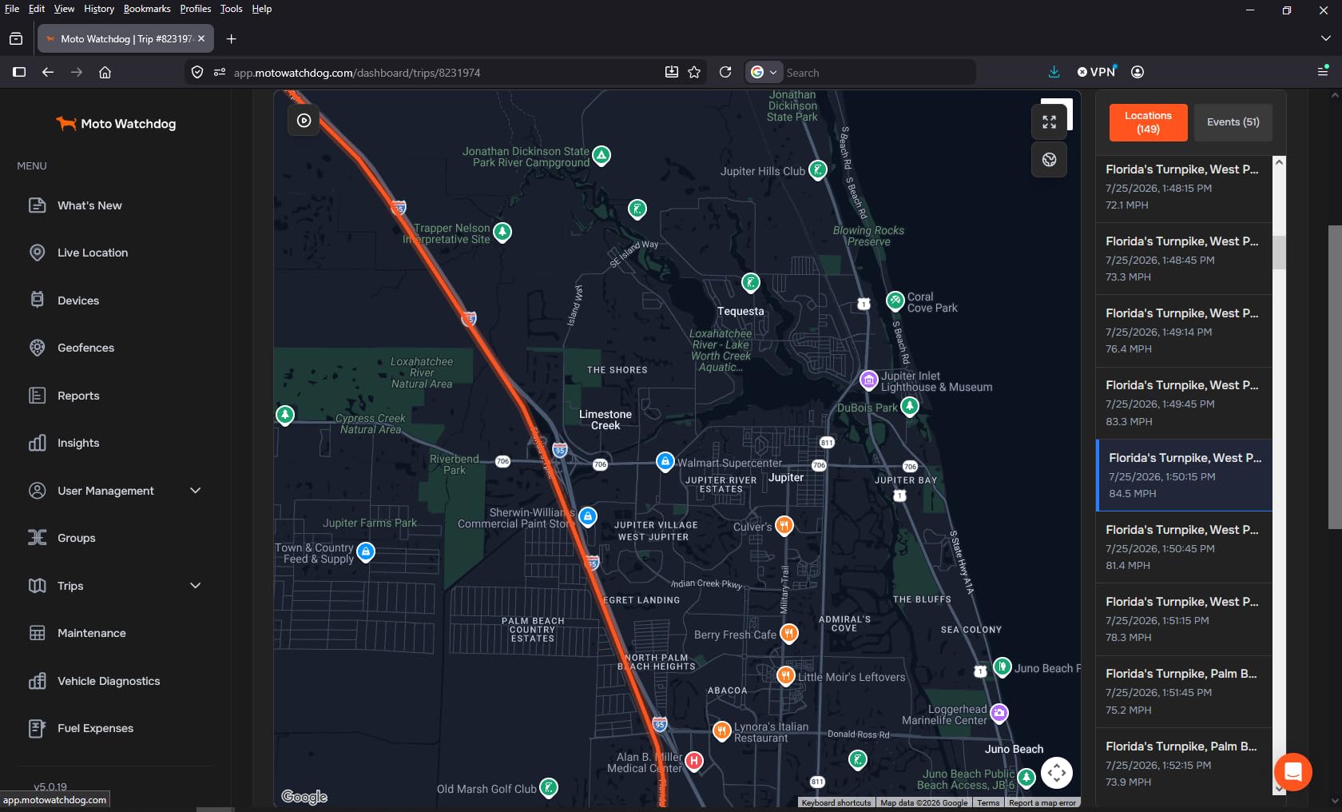Open the browser History menu

[99, 9]
